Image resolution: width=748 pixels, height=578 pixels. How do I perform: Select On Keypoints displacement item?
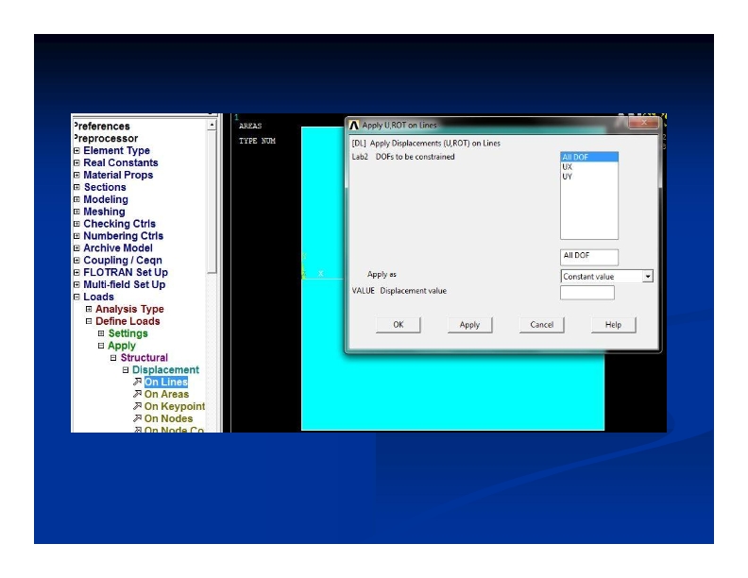click(174, 407)
